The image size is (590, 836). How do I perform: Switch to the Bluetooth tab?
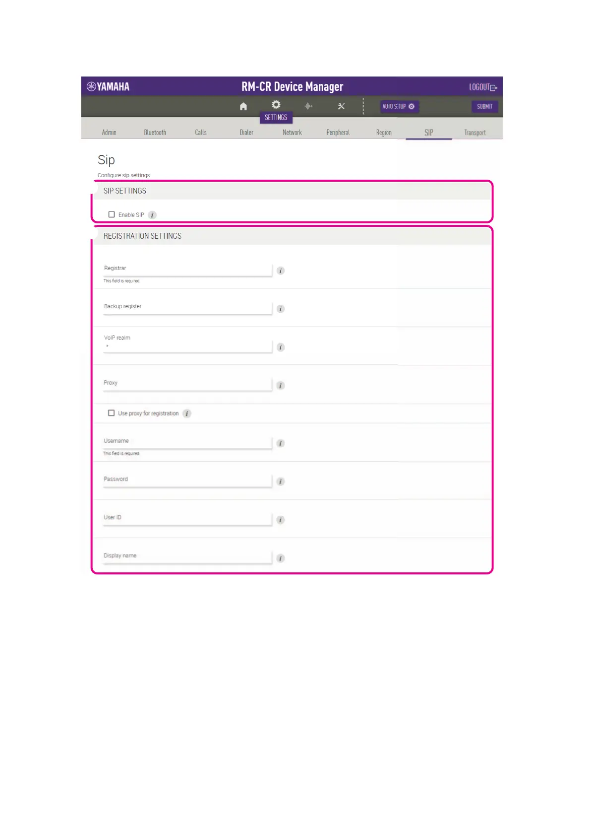coord(155,133)
